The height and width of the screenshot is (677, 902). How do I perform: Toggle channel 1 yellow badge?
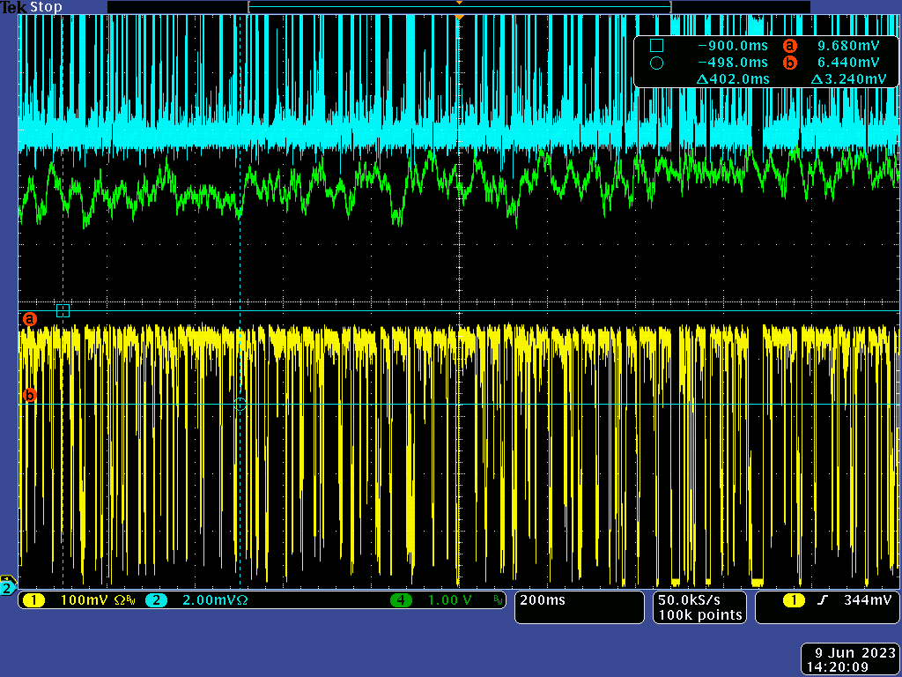pos(33,600)
